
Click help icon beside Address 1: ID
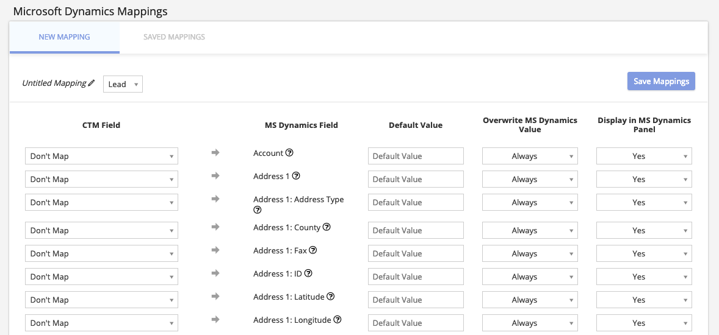[x=308, y=273]
